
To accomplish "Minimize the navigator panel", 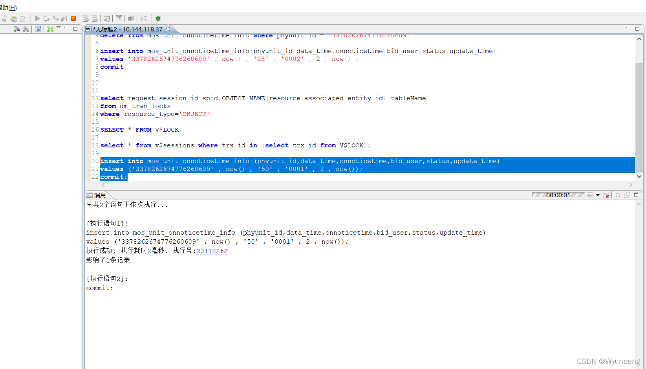I will click(66, 28).
